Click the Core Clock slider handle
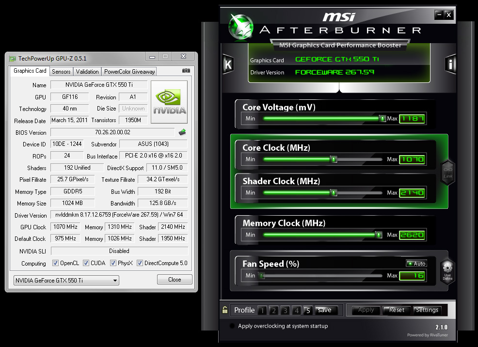 tap(334, 159)
